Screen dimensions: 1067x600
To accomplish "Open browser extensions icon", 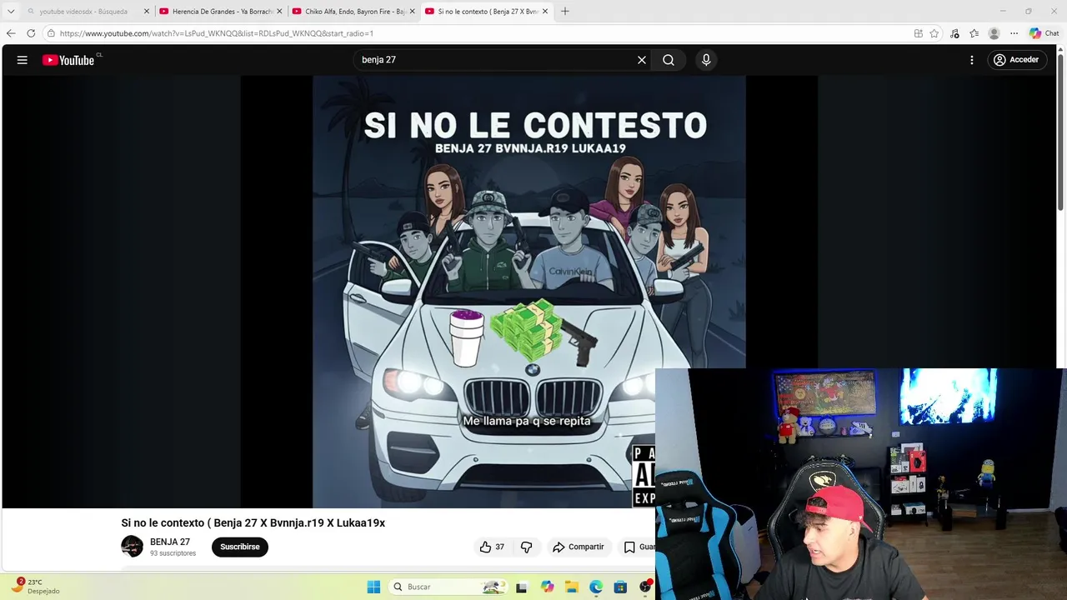I will (x=955, y=33).
